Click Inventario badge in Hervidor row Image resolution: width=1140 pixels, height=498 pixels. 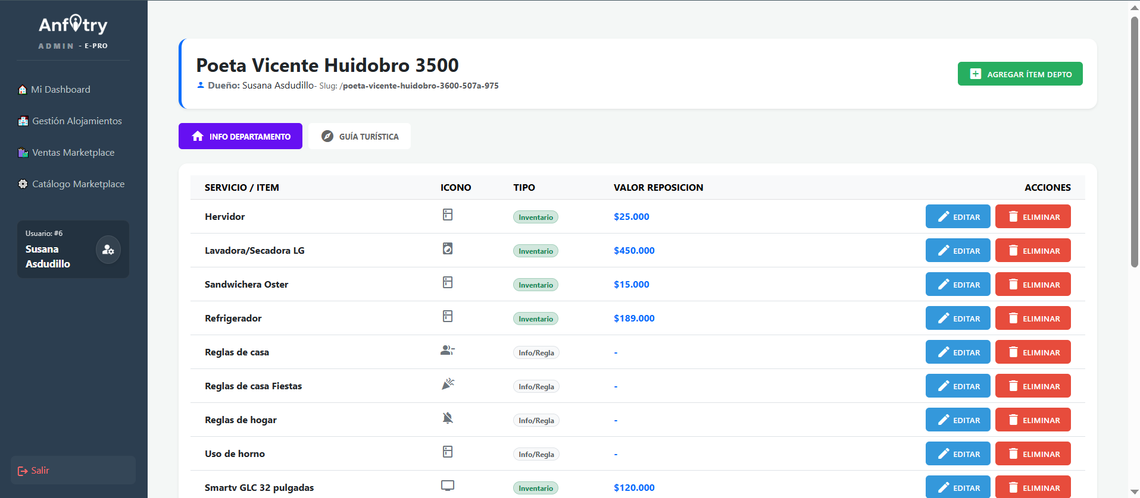tap(536, 217)
